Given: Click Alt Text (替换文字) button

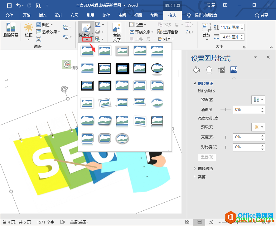Looking at the screenshot, I should 117,32.
